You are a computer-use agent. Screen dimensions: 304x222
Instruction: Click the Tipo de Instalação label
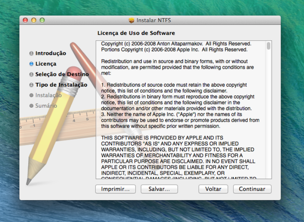point(61,85)
